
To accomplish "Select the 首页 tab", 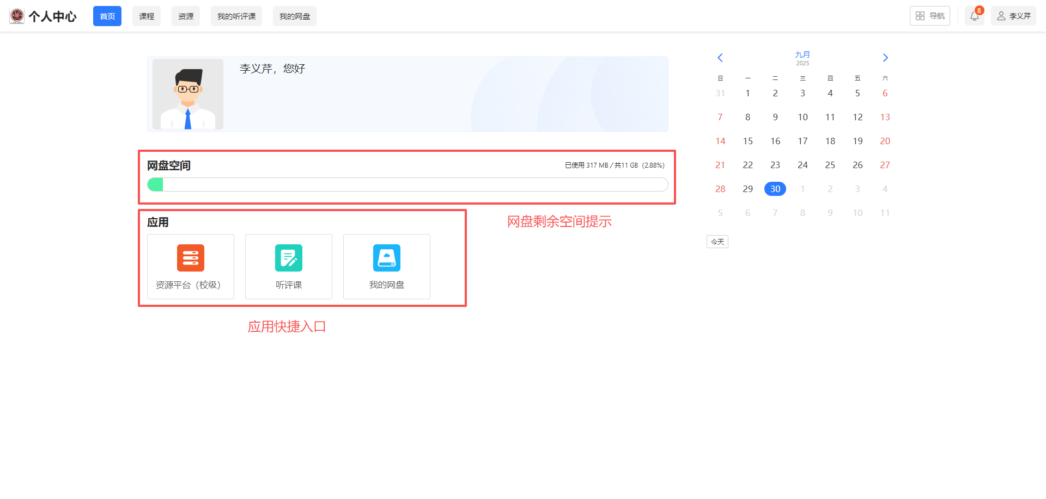I will pos(107,16).
